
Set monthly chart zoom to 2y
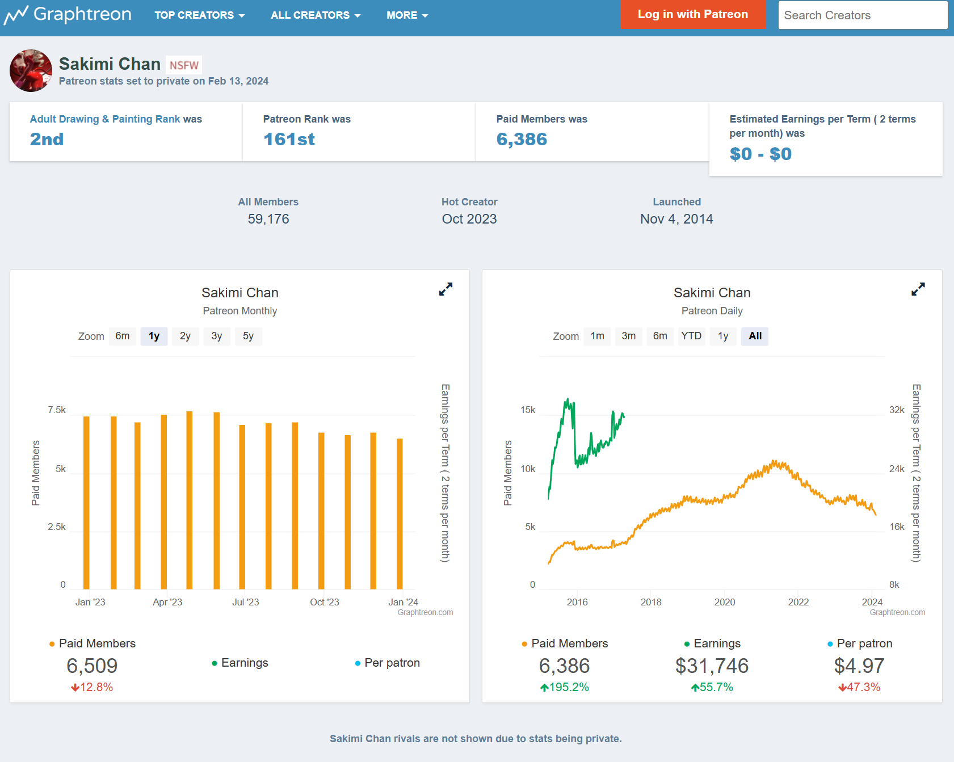(185, 336)
